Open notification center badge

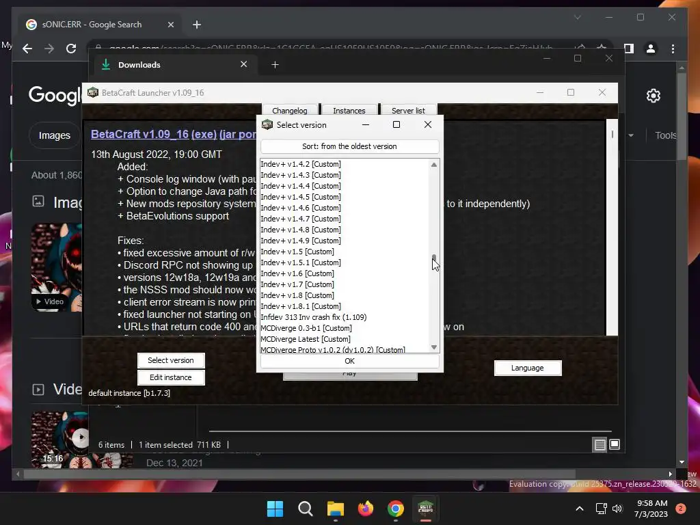(681, 509)
